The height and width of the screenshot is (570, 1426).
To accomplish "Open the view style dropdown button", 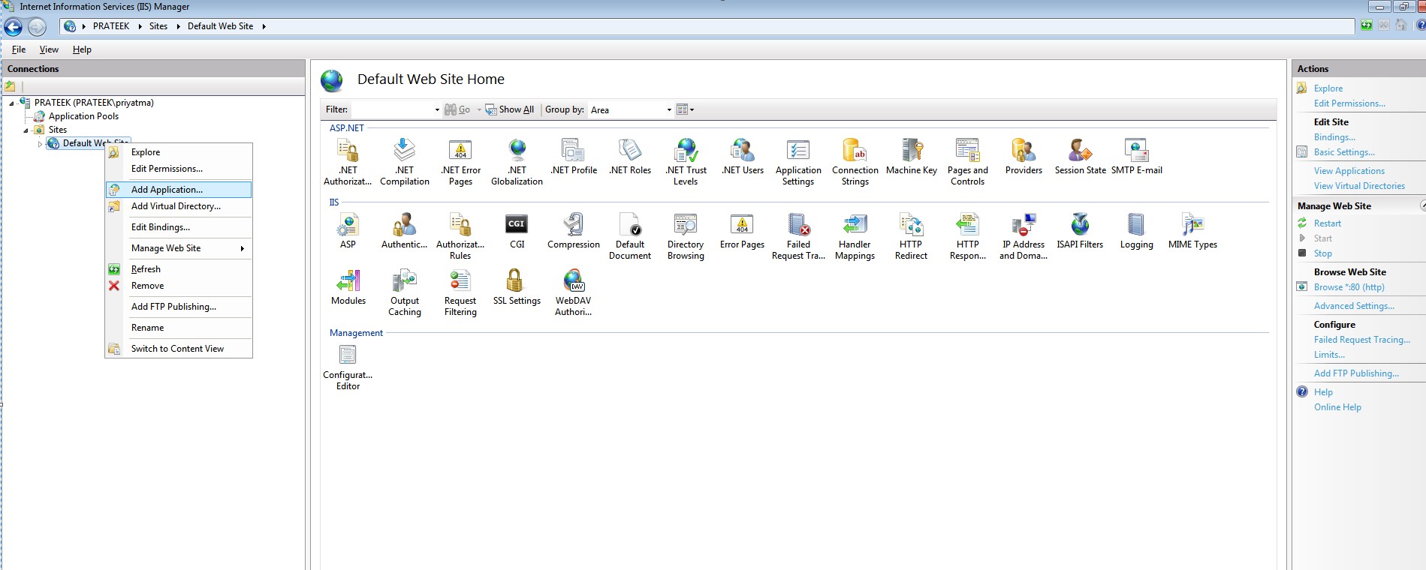I will pyautogui.click(x=685, y=109).
